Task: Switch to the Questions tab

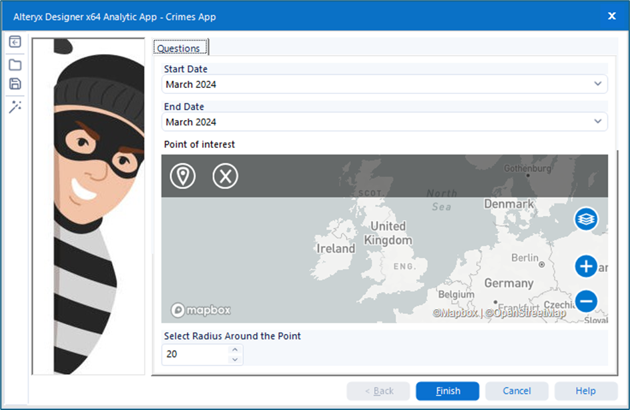Action: click(x=180, y=48)
